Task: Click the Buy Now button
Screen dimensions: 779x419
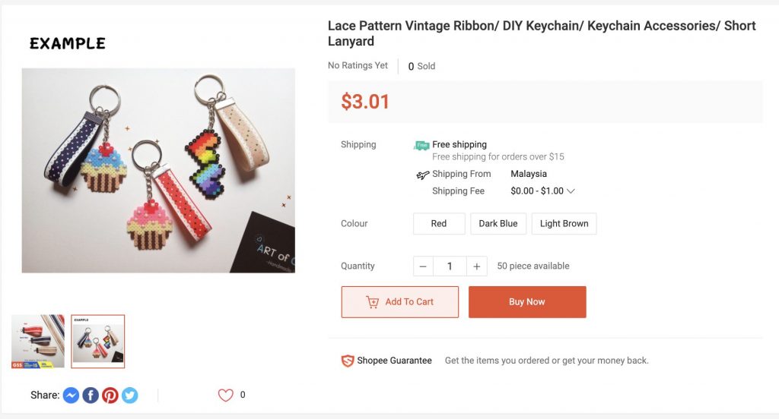Action: [x=527, y=302]
